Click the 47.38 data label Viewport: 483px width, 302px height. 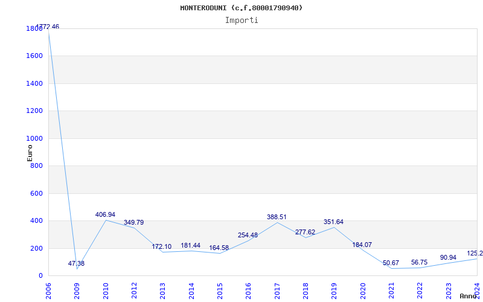(77, 263)
